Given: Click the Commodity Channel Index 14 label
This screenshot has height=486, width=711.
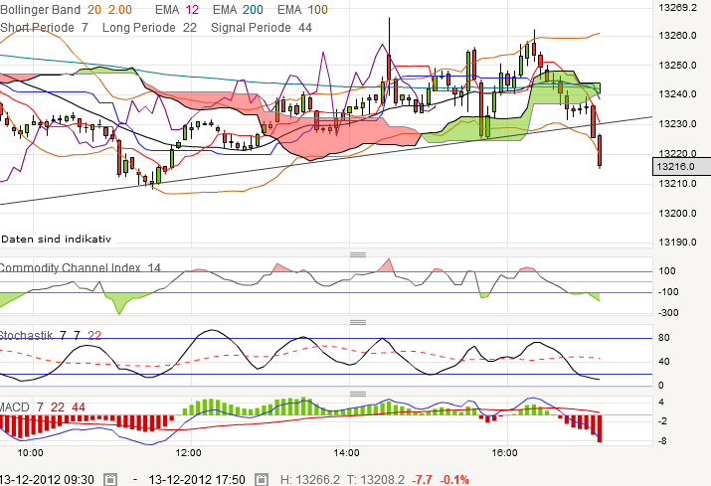Looking at the screenshot, I should point(81,268).
